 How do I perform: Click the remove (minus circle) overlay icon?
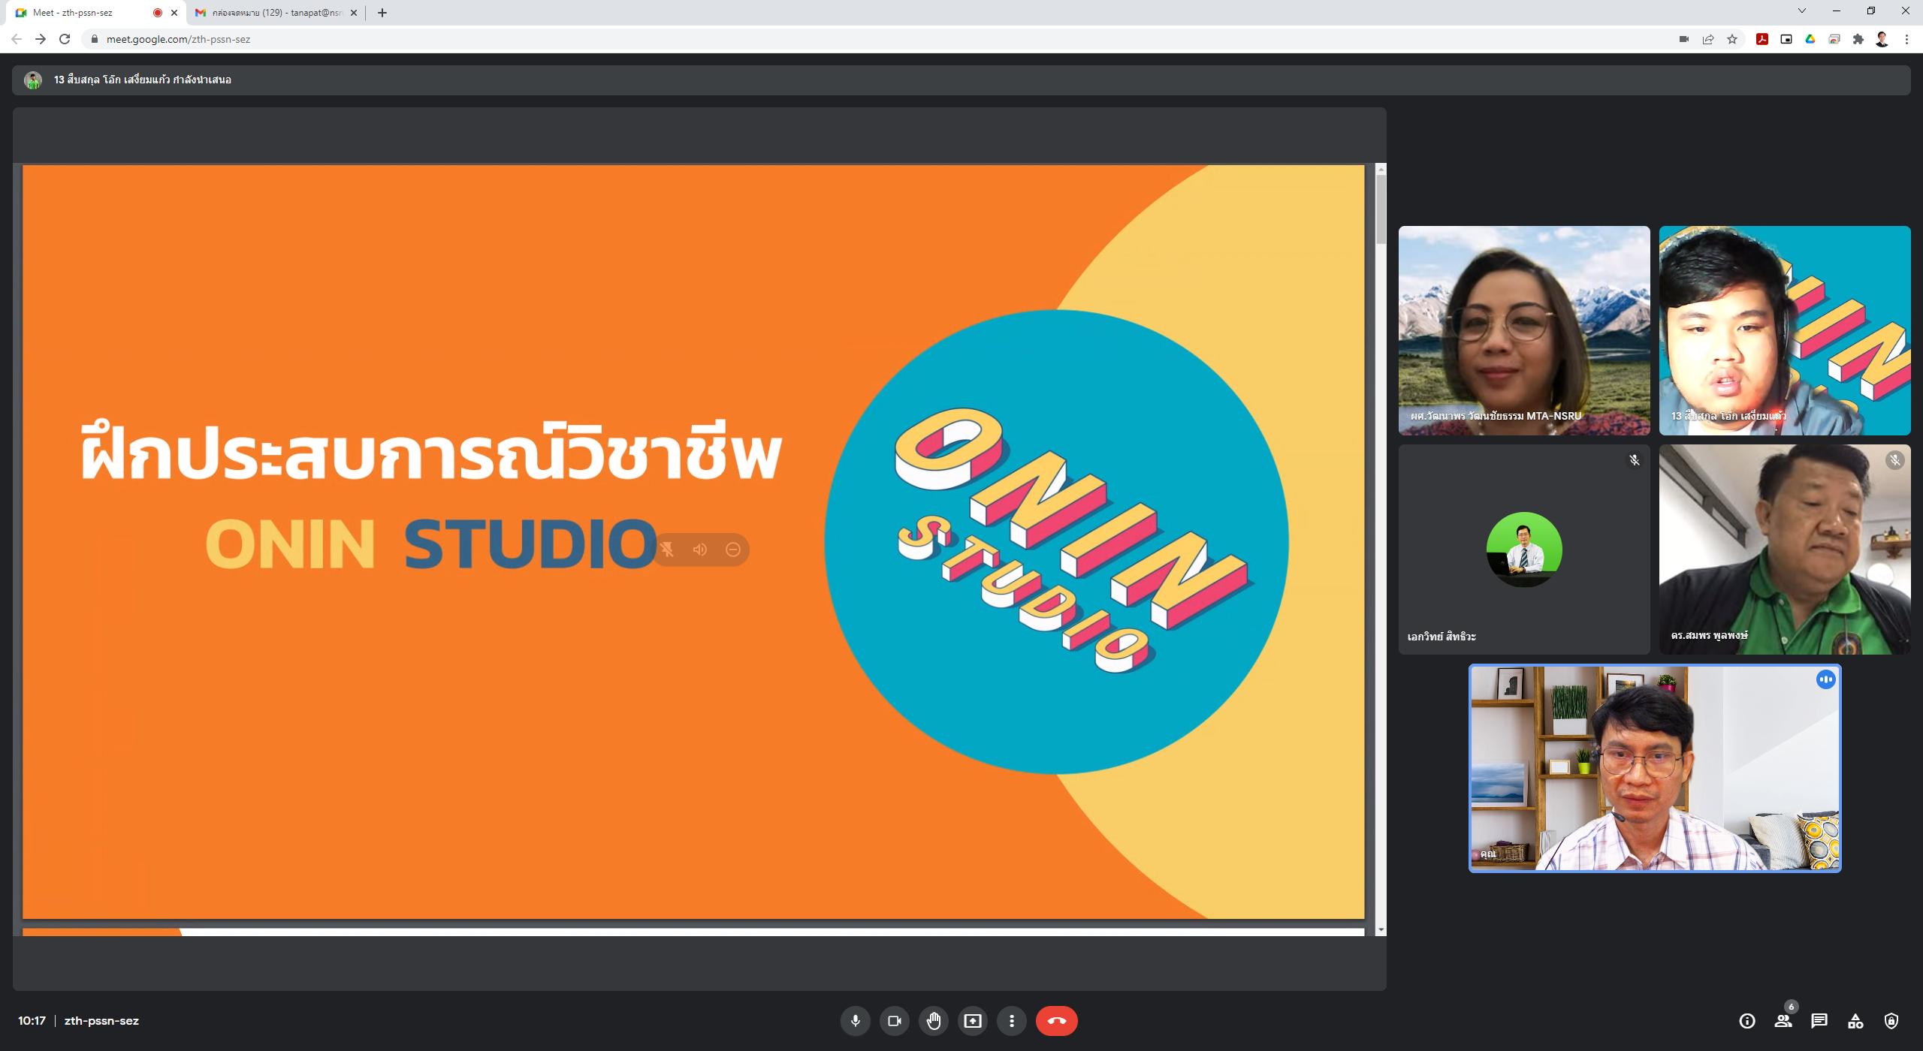[x=733, y=550]
